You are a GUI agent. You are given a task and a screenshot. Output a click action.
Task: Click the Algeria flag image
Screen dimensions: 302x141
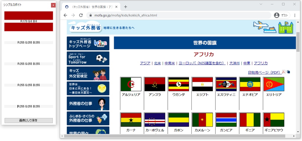tap(131, 84)
